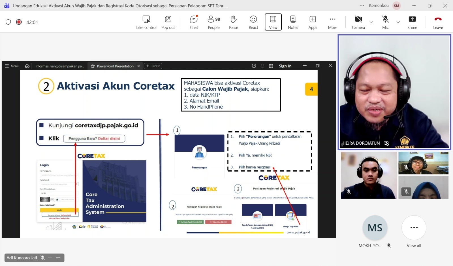Toggle the recording indicator icon
The height and width of the screenshot is (266, 453).
tap(19, 22)
